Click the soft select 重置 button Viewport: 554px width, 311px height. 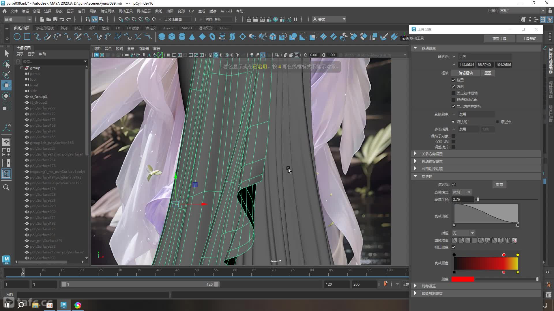(x=499, y=184)
